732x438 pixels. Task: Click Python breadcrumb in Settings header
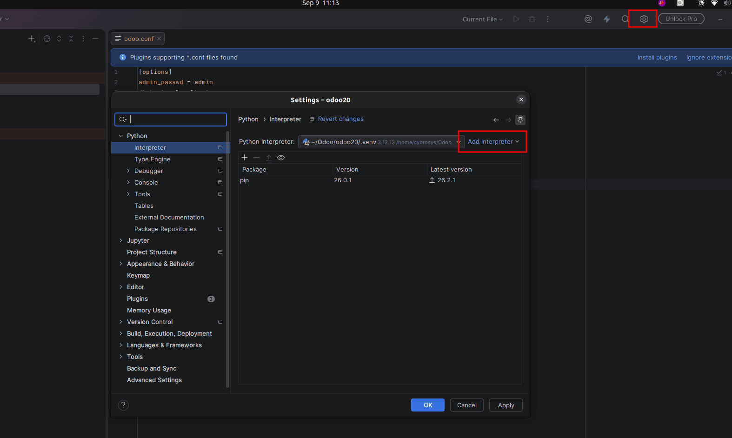pos(248,119)
